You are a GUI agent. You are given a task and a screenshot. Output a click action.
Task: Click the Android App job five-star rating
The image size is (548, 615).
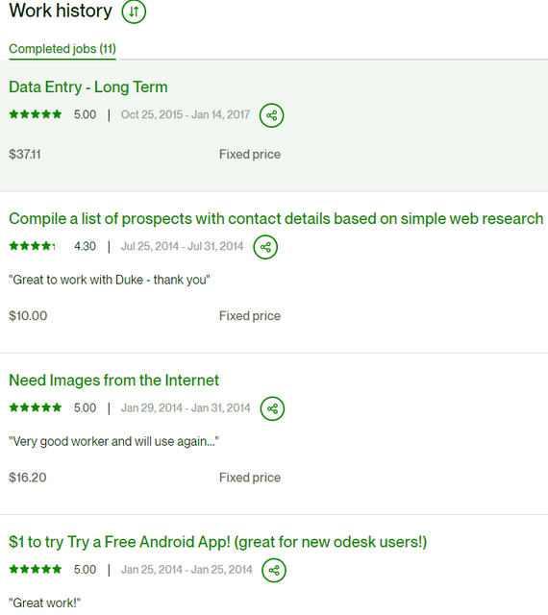36,570
